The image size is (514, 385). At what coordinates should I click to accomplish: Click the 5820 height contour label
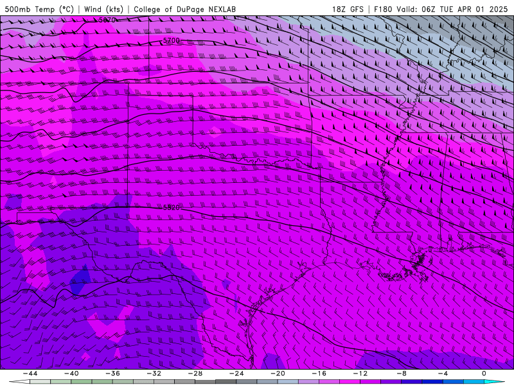point(172,207)
